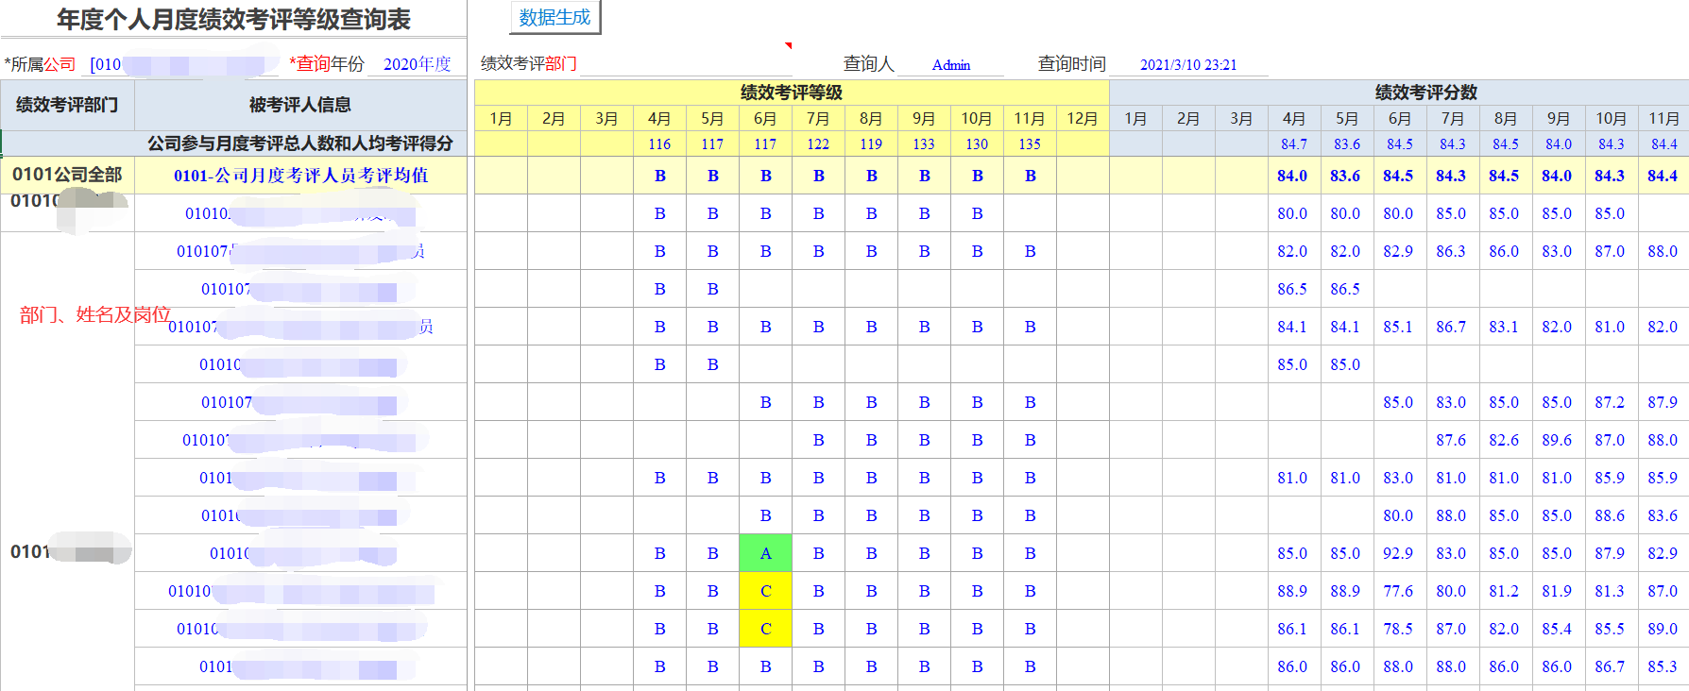This screenshot has height=691, width=1689.
Task: Click the 数据生成 button
Action: (554, 18)
